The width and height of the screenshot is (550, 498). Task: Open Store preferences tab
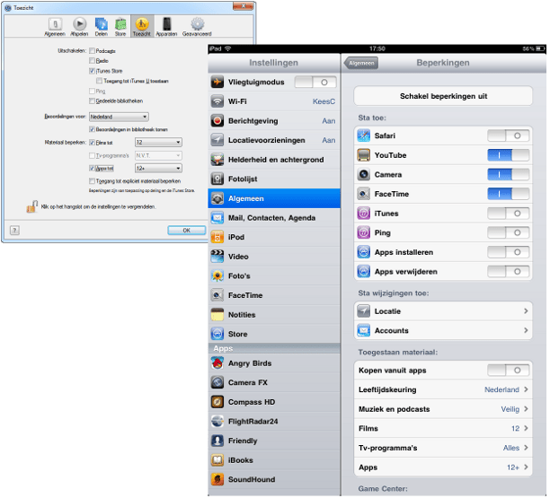120,27
